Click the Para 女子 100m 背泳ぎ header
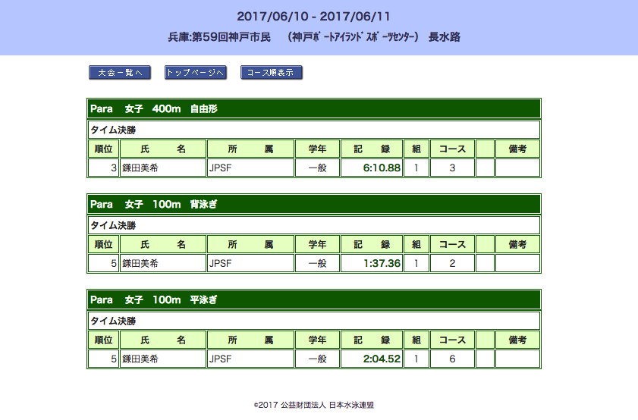 pyautogui.click(x=314, y=204)
